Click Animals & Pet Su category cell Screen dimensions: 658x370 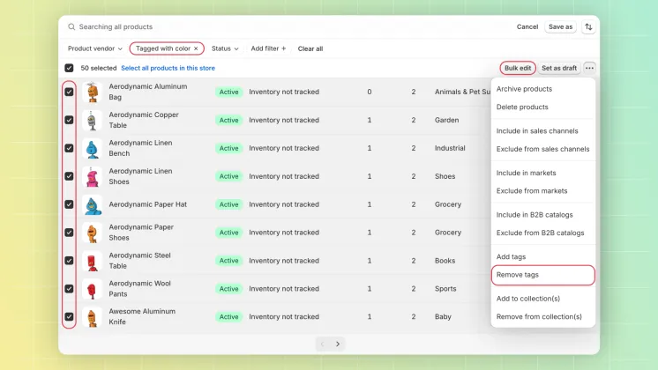[462, 92]
